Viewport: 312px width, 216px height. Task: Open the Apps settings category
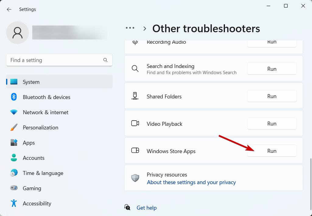pos(59,142)
